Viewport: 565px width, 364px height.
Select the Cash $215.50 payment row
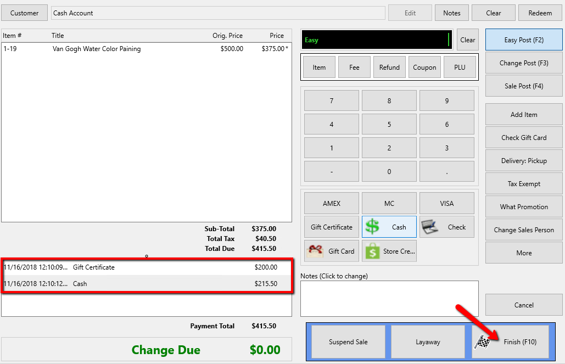[146, 284]
